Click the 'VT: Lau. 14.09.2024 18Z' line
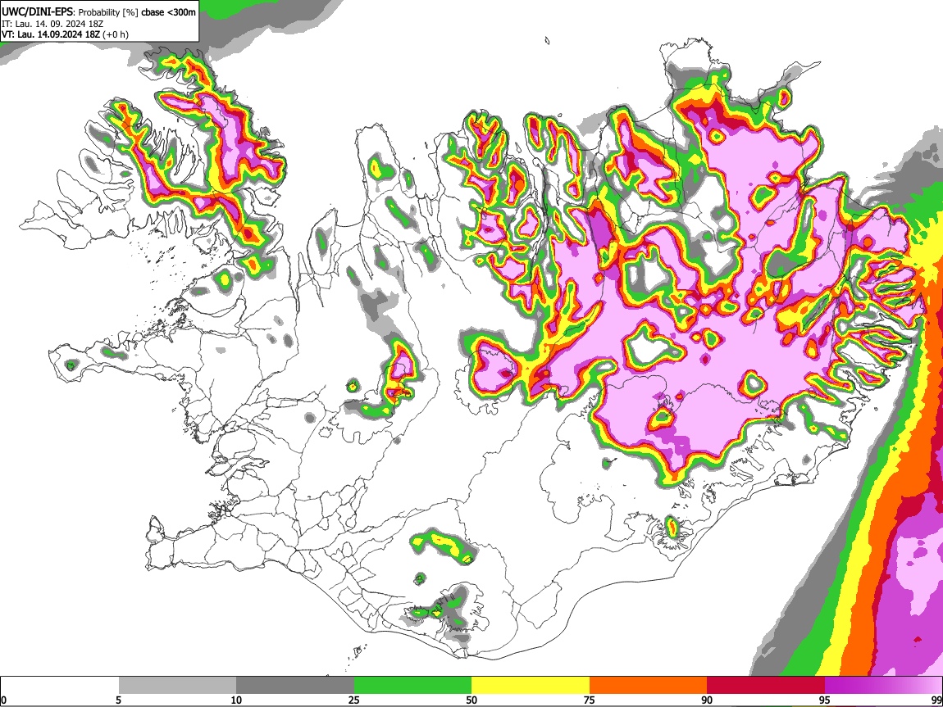 click(51, 34)
